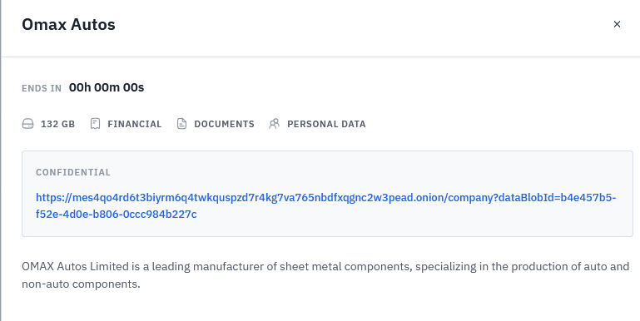The image size is (640, 321).
Task: Click the Financial receipt icon
Action: [95, 124]
